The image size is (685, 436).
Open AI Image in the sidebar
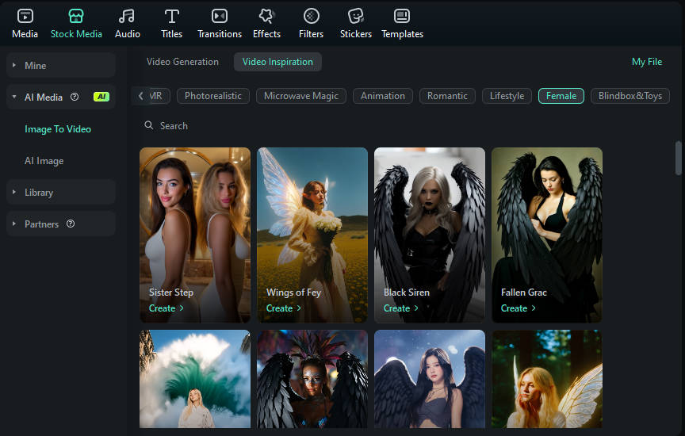44,161
